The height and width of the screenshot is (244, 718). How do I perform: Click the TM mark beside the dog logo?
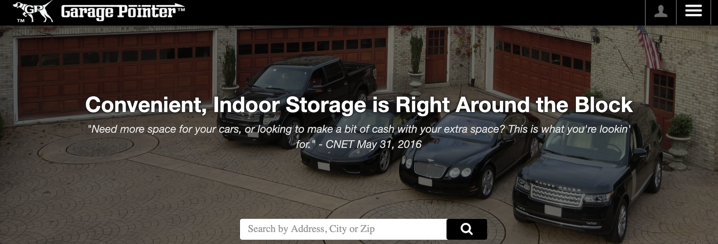pos(21,20)
